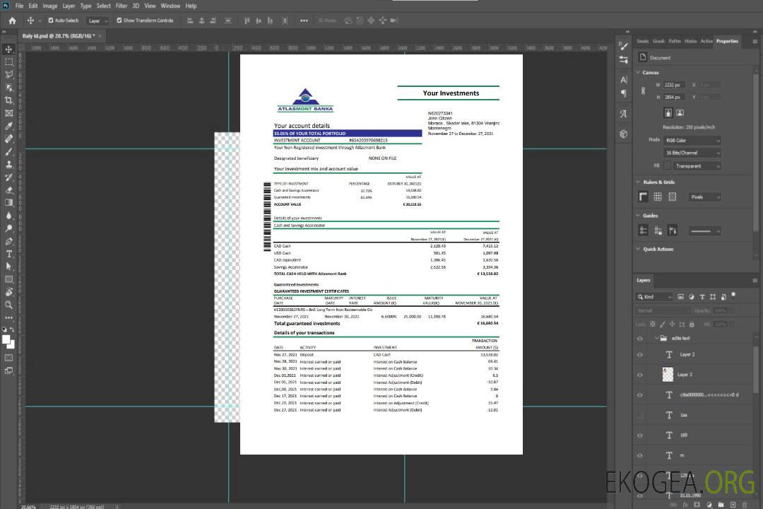The width and height of the screenshot is (763, 509).
Task: Hide Layer 2 visibility eye
Action: pyautogui.click(x=640, y=355)
